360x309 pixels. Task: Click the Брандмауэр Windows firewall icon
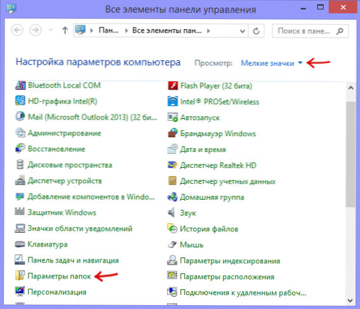point(173,134)
